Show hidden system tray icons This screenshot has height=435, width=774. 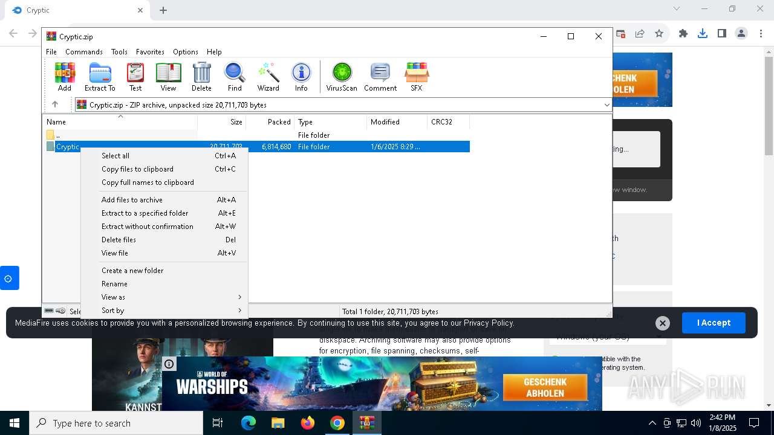tap(652, 423)
